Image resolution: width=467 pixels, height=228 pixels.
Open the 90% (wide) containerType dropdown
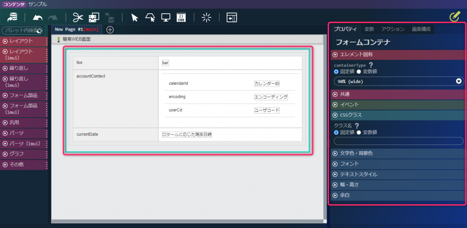click(399, 81)
